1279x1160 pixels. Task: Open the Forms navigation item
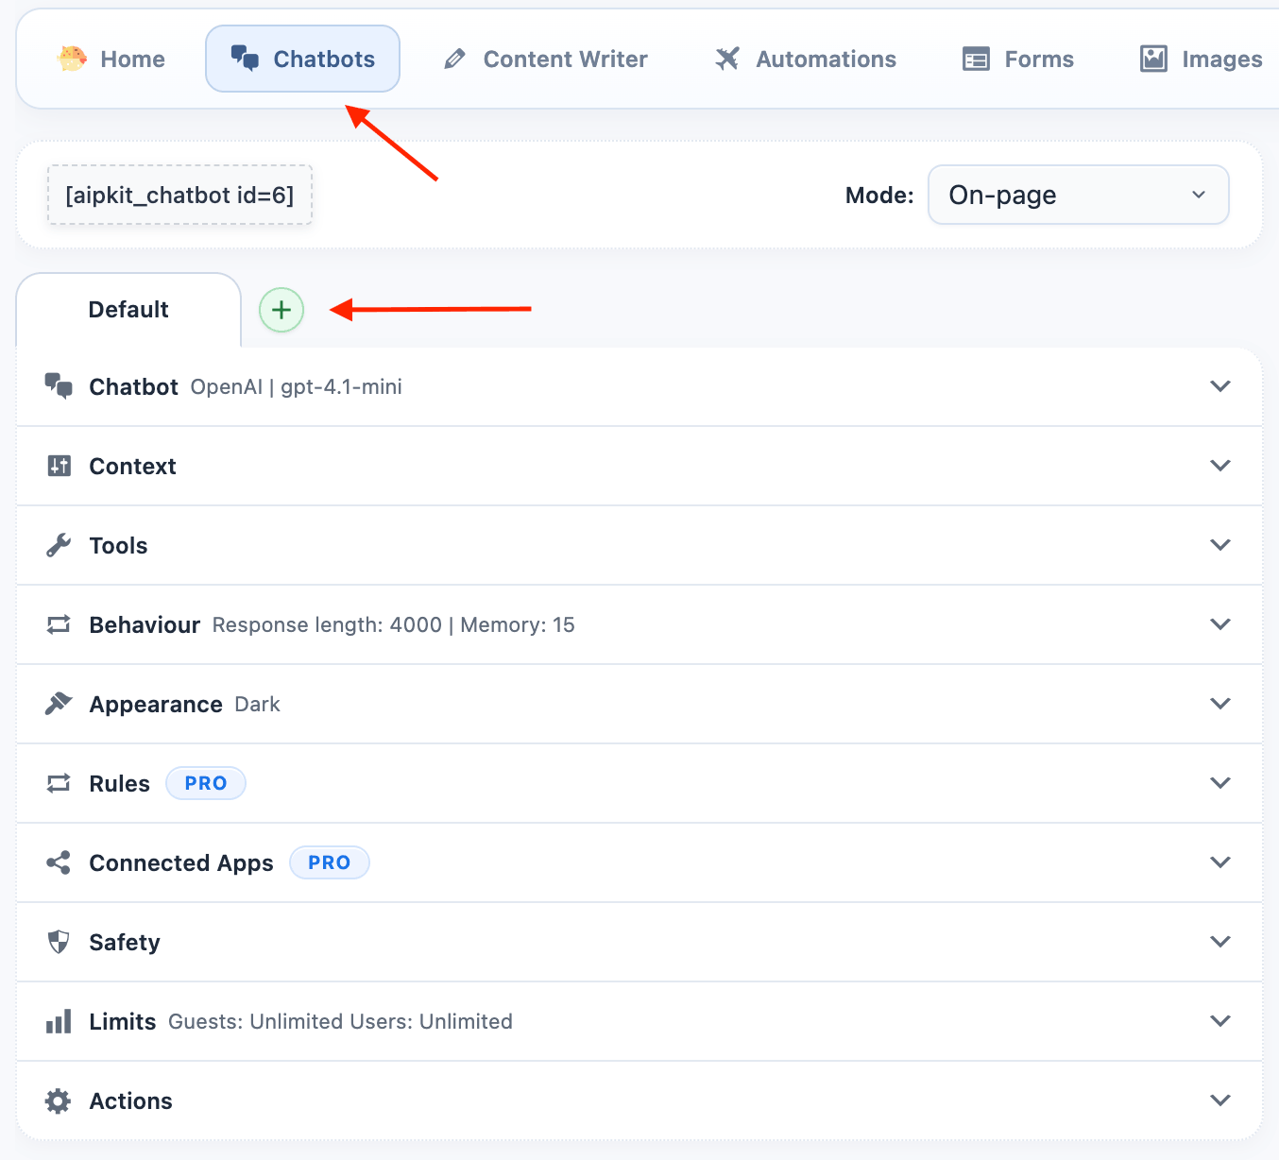tap(1018, 60)
